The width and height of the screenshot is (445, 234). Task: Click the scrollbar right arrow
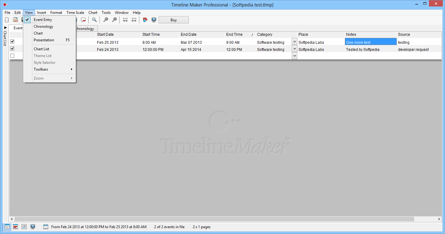point(439,219)
